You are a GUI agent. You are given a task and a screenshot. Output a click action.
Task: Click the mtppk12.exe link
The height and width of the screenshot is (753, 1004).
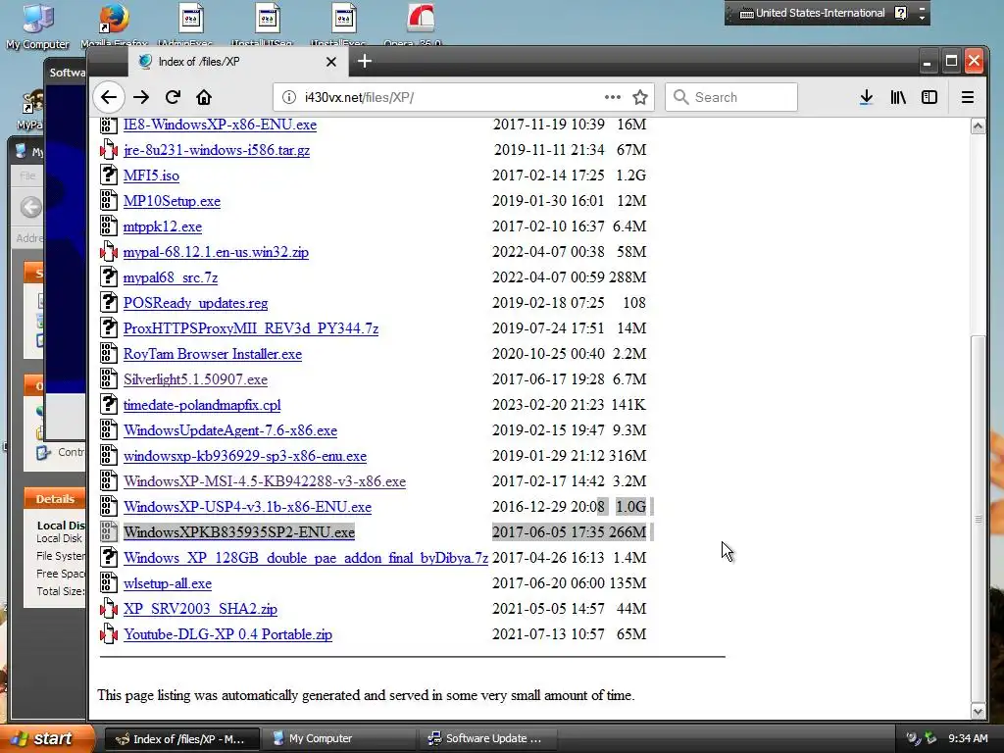click(x=163, y=226)
